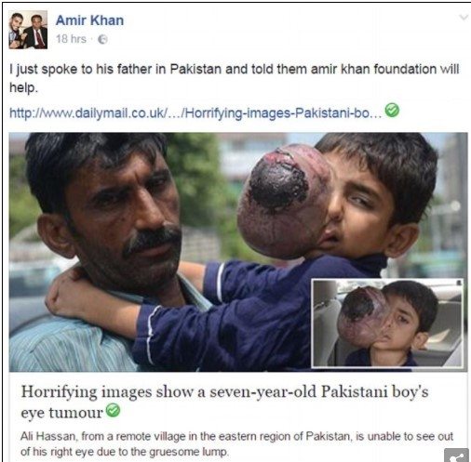471x462 pixels.
Task: Open the post options chevron dropdown
Action: point(464,18)
